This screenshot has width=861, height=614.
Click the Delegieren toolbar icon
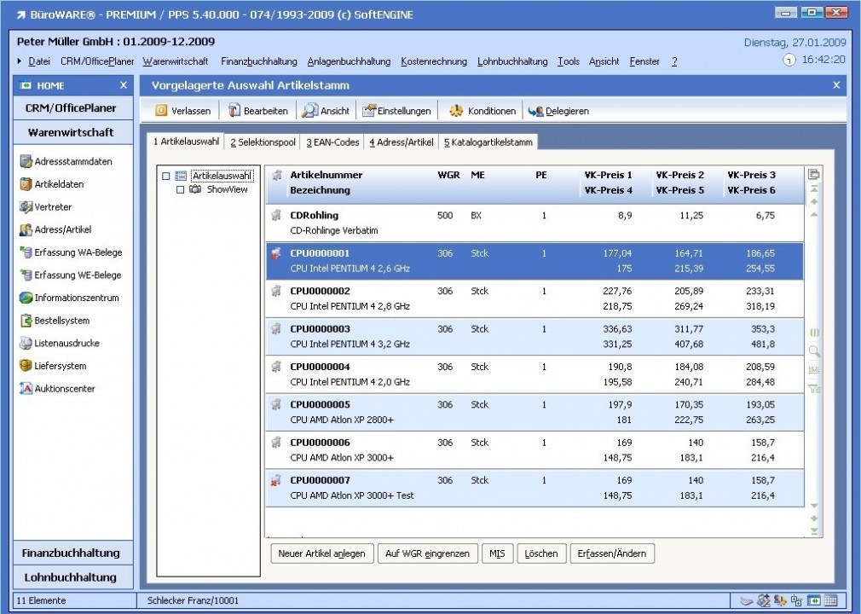pyautogui.click(x=535, y=111)
